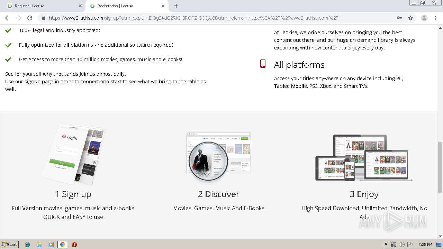Image resolution: width=443 pixels, height=249 pixels.
Task: Click the 'All platforms' heading
Action: [299, 65]
